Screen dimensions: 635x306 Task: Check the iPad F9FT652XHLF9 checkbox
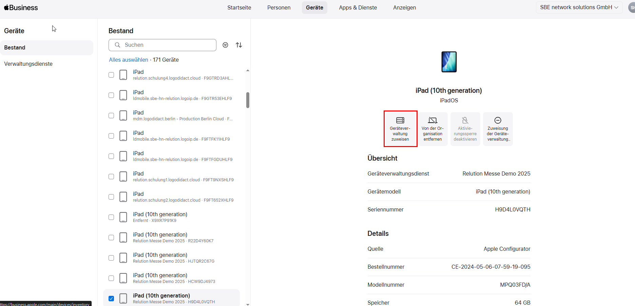111,197
